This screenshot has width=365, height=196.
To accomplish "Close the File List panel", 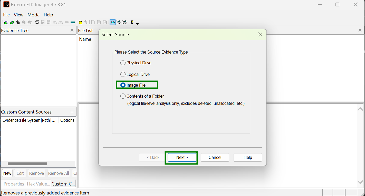I will click(x=360, y=30).
